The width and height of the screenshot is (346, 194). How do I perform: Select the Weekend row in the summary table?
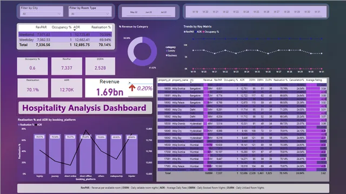(x=65, y=34)
